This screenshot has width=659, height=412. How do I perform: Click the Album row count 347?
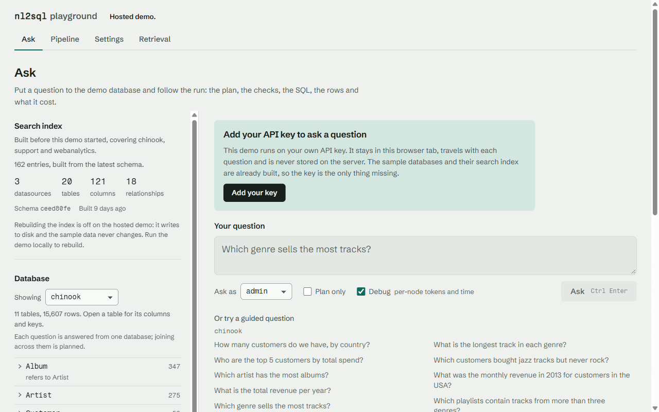pos(174,367)
